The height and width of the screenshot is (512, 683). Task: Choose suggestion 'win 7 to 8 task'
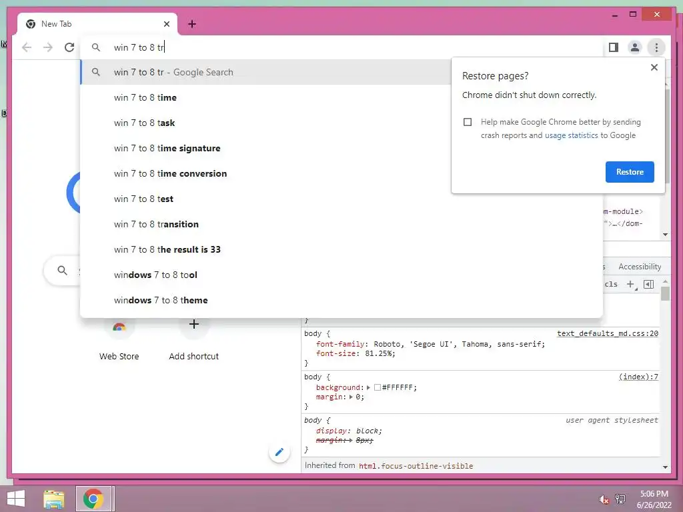(342, 123)
